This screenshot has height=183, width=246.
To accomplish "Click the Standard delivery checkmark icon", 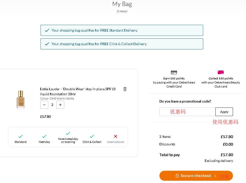I will click(x=21, y=136).
